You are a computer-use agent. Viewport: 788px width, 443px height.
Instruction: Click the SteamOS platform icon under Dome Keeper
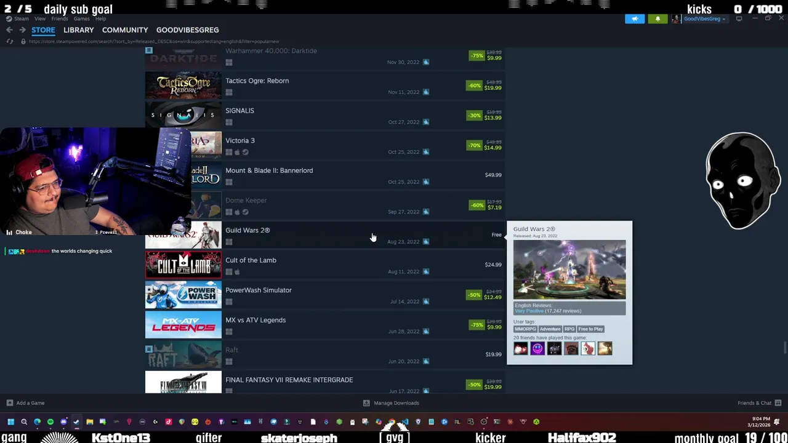tap(245, 212)
